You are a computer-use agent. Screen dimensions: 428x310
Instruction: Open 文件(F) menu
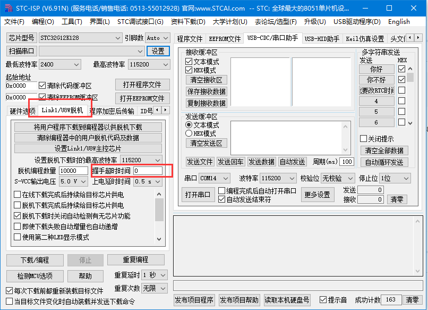(14, 22)
